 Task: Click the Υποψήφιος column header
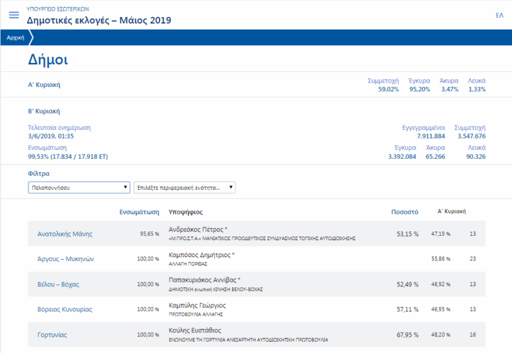click(x=185, y=213)
